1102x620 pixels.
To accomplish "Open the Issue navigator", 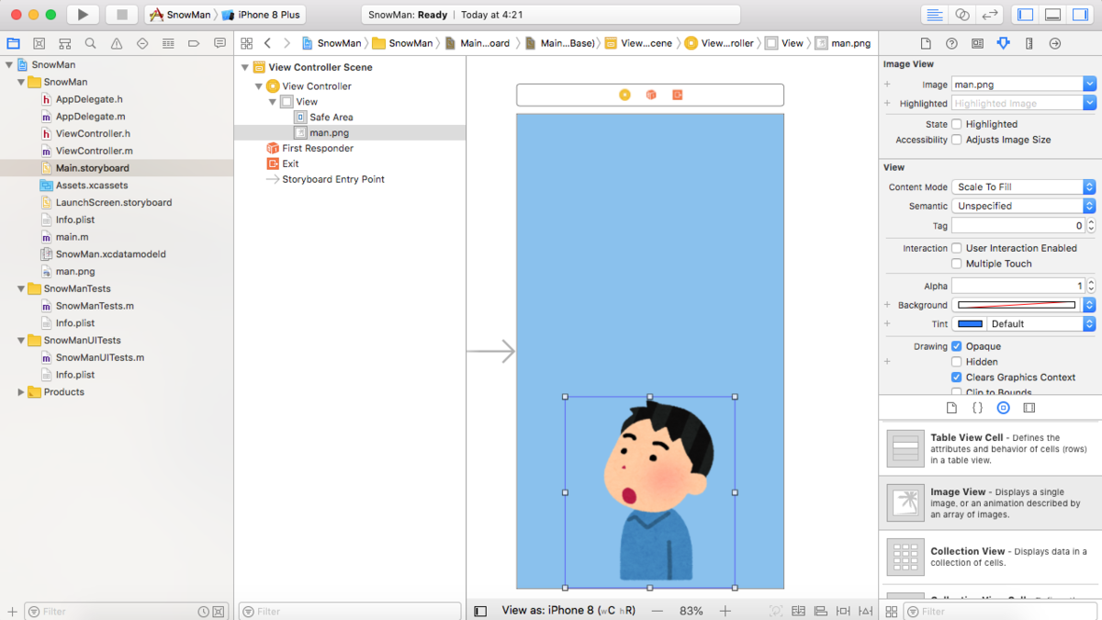I will (117, 43).
